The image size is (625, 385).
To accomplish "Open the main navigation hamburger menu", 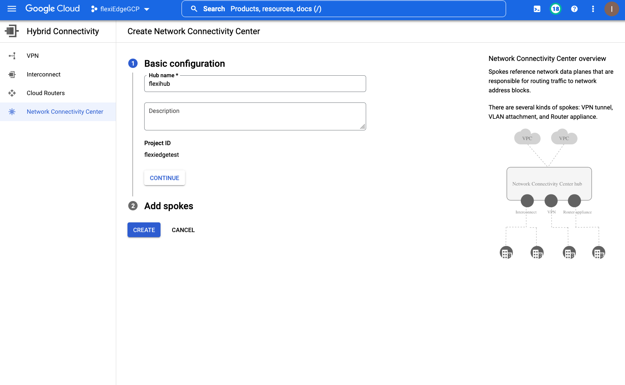I will [12, 9].
